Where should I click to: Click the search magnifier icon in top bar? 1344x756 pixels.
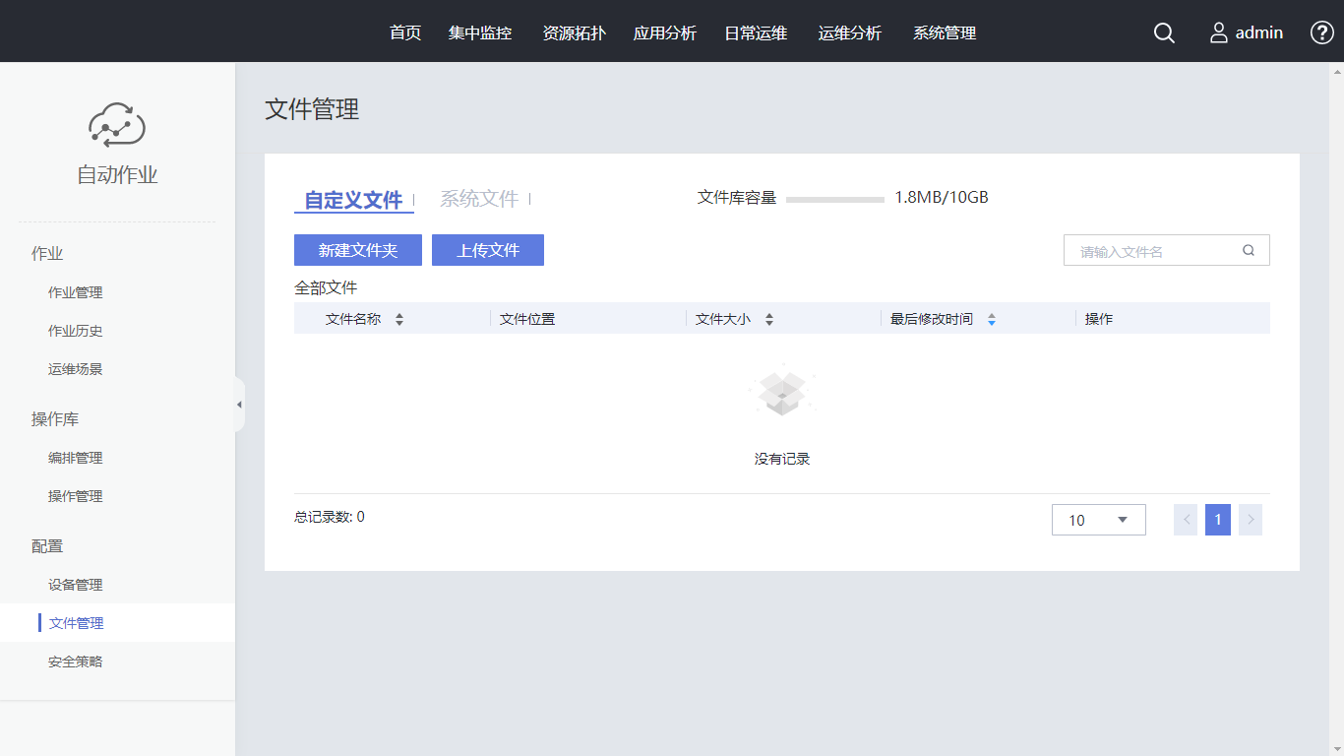(1164, 32)
